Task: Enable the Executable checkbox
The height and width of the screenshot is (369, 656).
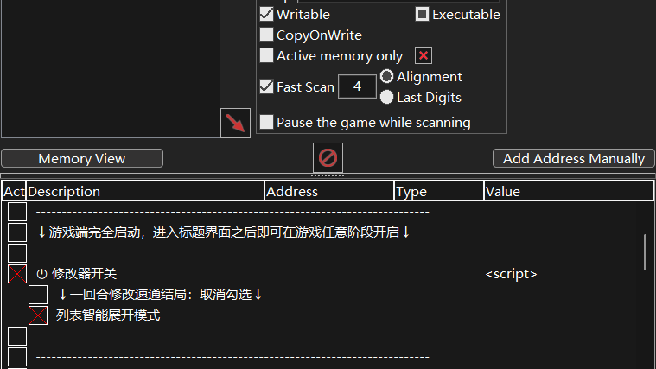Action: pos(422,14)
